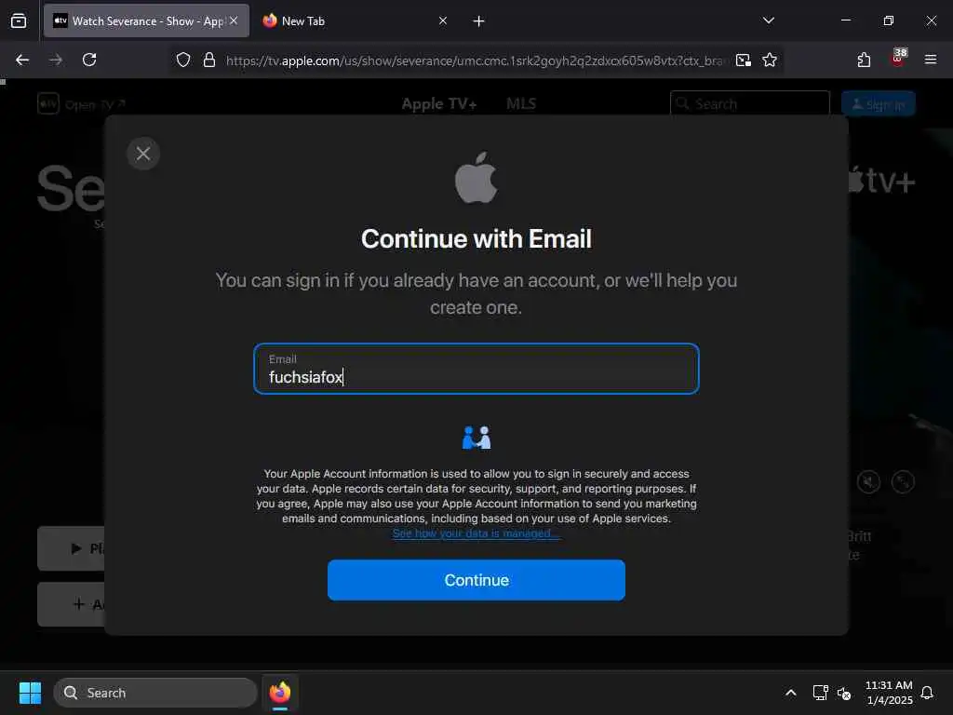Image resolution: width=953 pixels, height=715 pixels.
Task: Expand the list all tabs dropdown arrow
Action: [x=768, y=20]
